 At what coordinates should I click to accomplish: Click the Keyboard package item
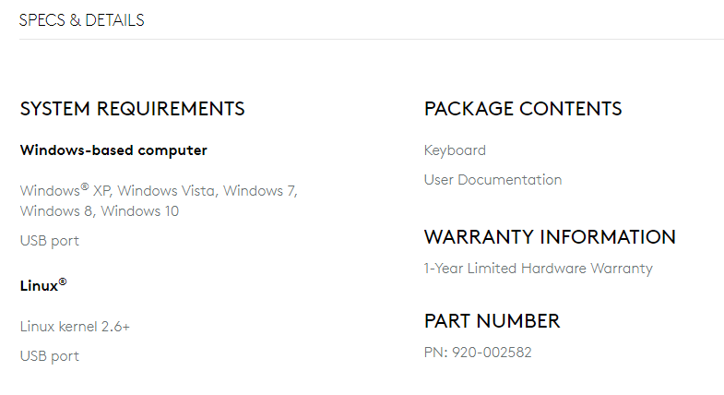(455, 150)
